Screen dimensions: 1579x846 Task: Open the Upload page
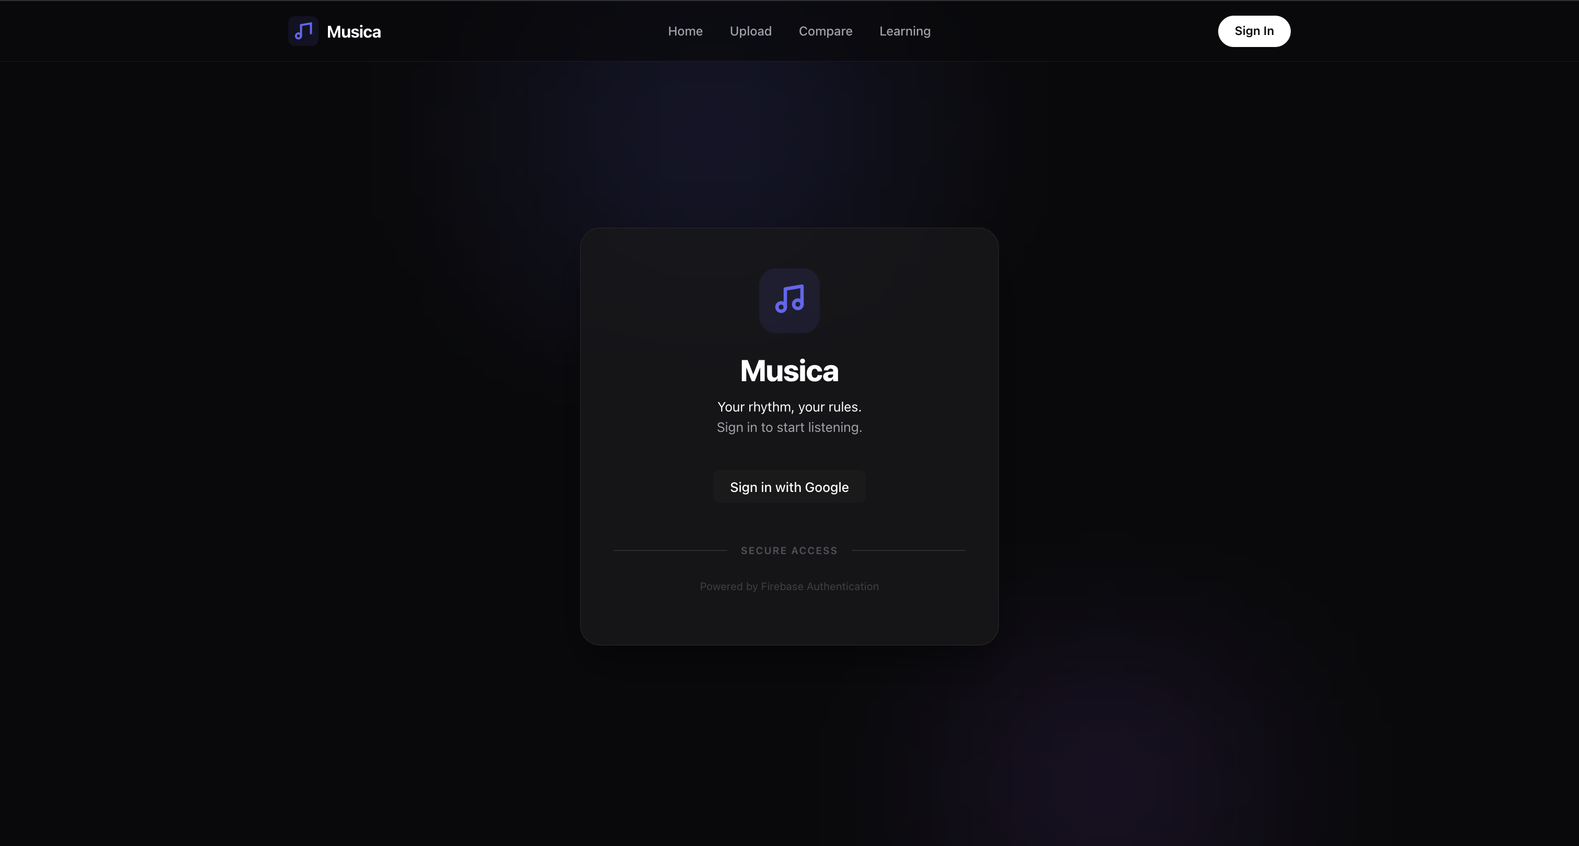click(750, 31)
